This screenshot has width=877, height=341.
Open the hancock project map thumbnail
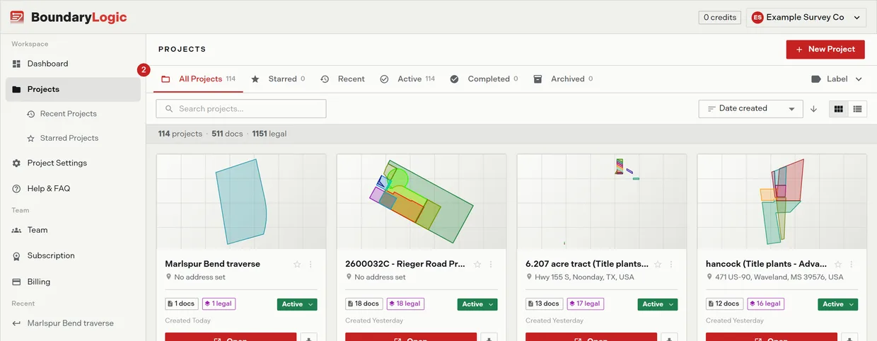(x=782, y=202)
